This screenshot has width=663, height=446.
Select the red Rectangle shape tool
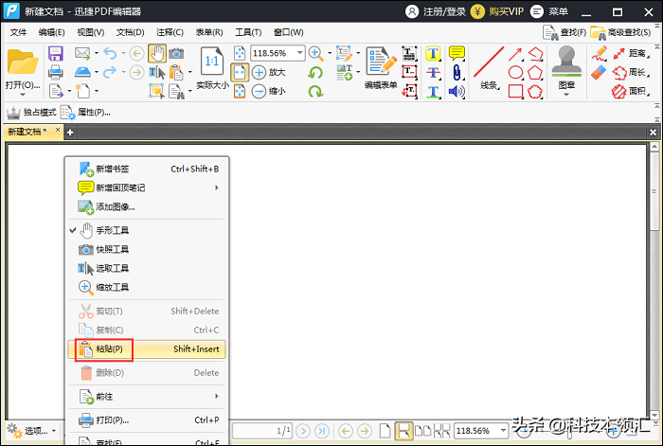(515, 91)
